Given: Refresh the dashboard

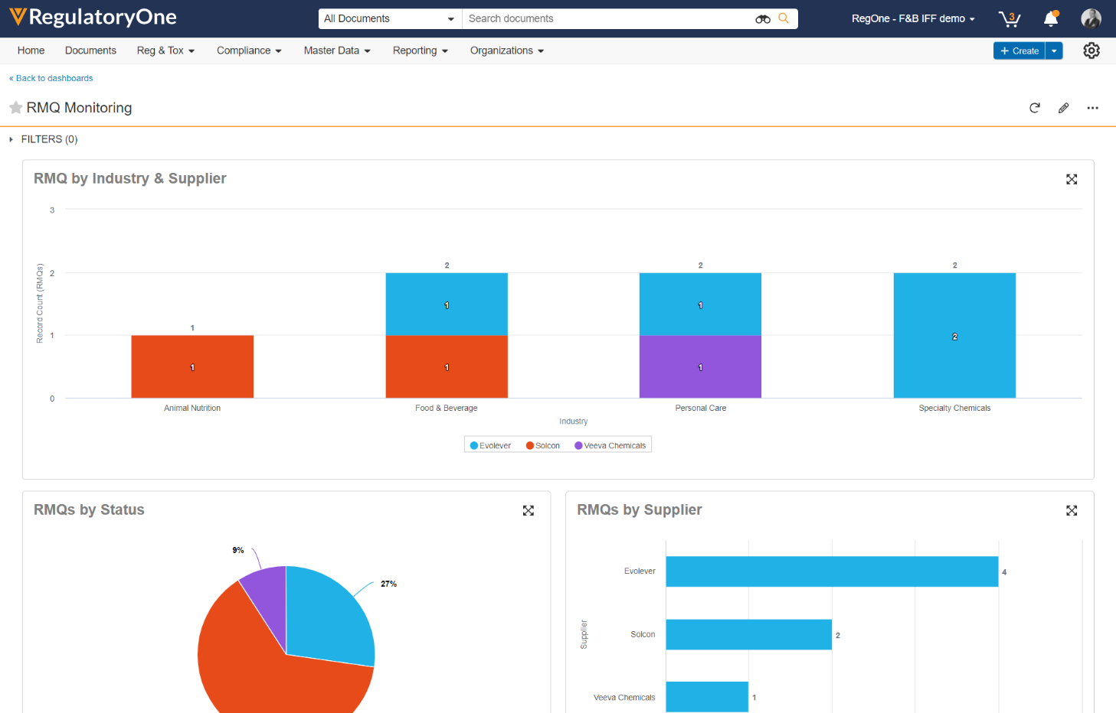Looking at the screenshot, I should coord(1035,108).
